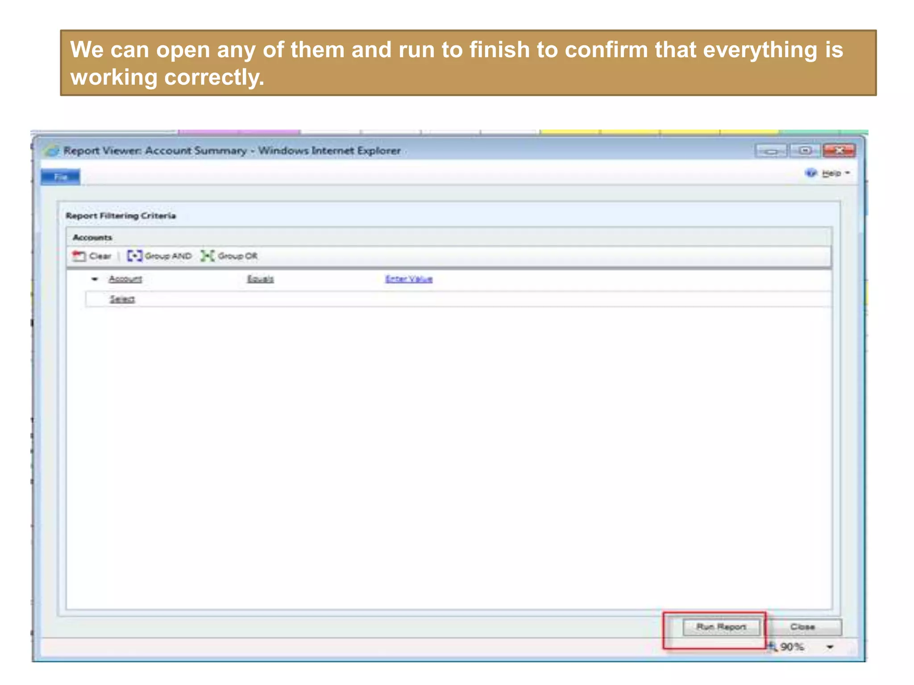This screenshot has width=914, height=685.
Task: Click the Accounts section header
Action: tap(92, 238)
